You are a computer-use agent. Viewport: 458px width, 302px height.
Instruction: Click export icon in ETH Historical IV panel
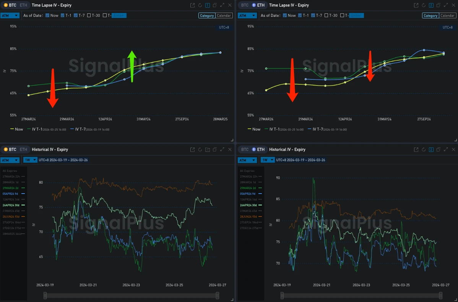coord(416,150)
